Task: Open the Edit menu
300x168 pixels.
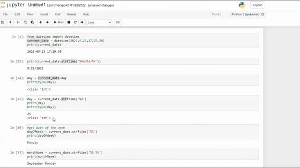Action: pyautogui.click(x=17, y=14)
